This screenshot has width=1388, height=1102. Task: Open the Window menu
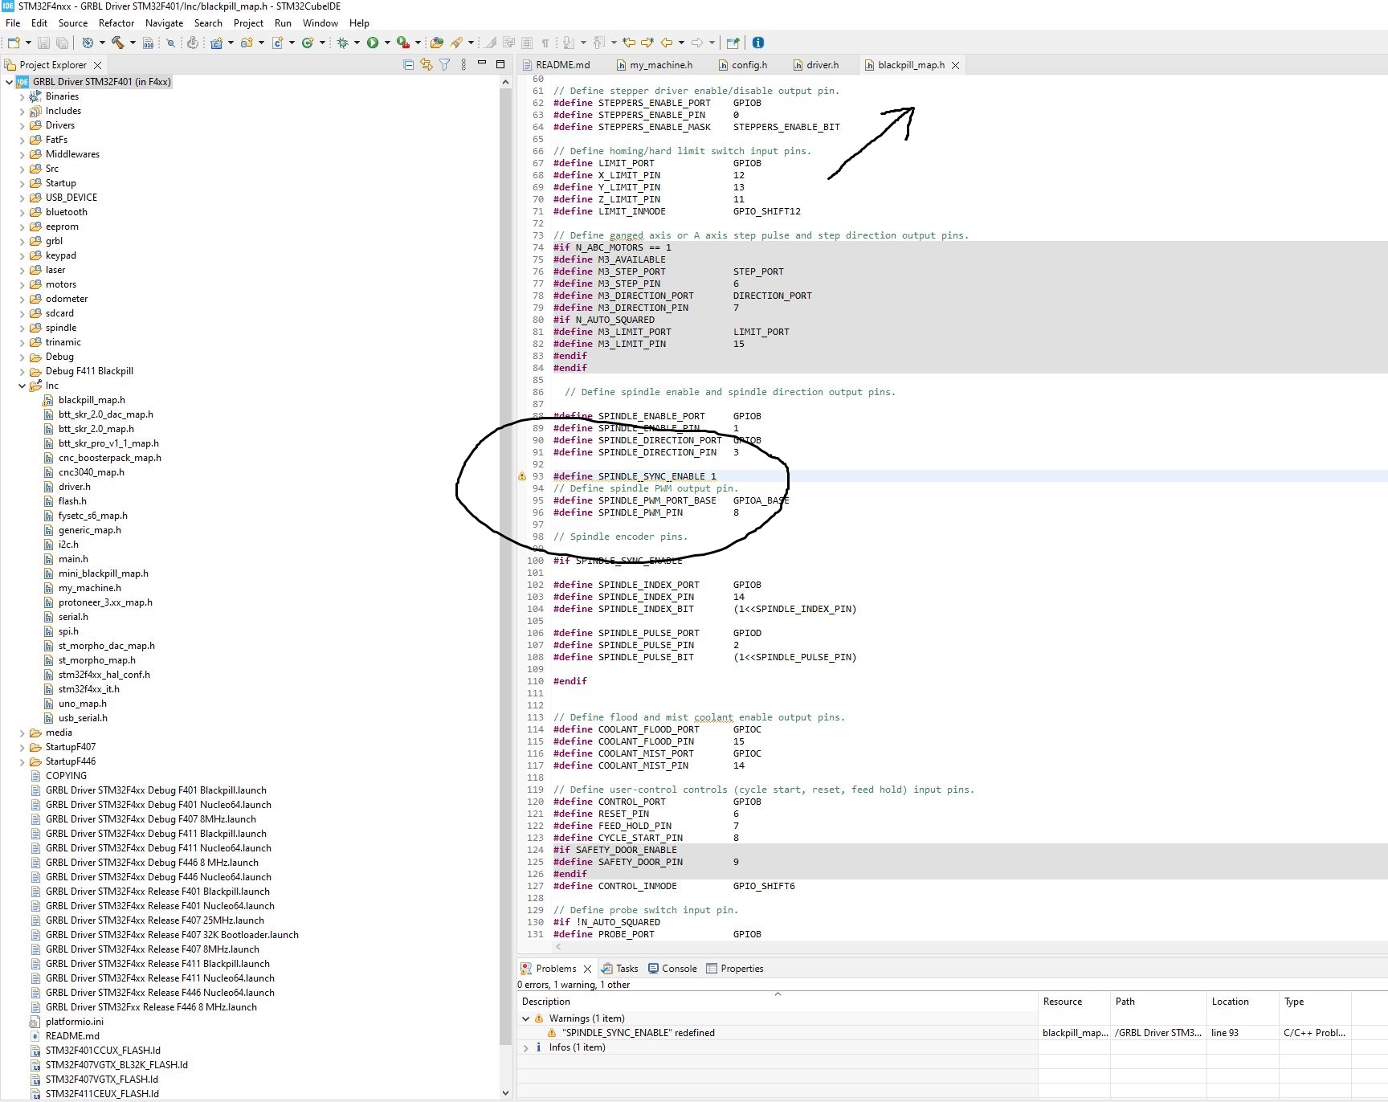pyautogui.click(x=320, y=23)
